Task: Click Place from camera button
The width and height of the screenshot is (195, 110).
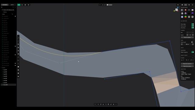Action: [187, 66]
